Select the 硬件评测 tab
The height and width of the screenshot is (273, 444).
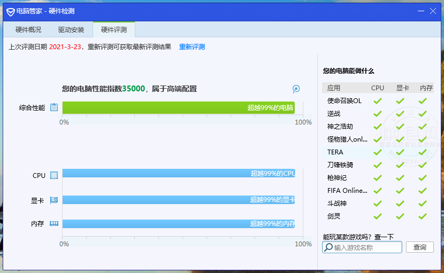[114, 30]
